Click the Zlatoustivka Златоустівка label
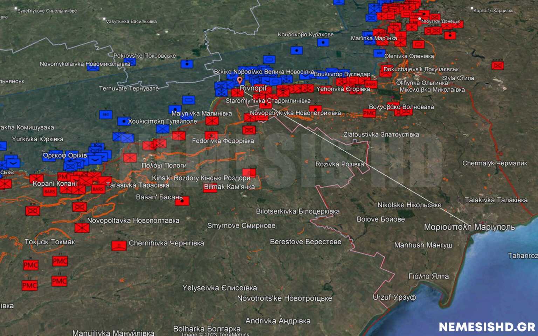 coord(381,134)
